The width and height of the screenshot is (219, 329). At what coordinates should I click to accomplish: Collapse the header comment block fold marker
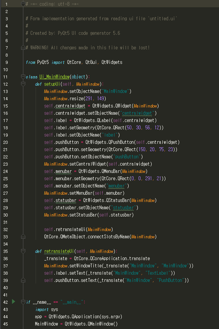pyautogui.click(x=23, y=4)
